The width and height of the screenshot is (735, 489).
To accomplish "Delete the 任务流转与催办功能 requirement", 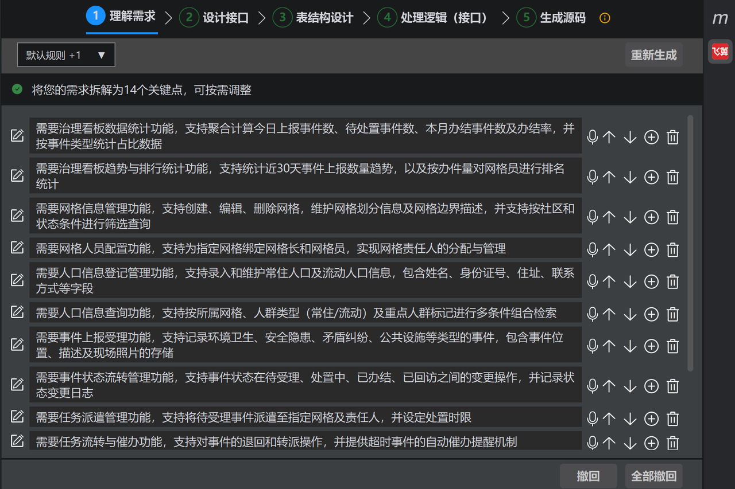I will pos(672,443).
